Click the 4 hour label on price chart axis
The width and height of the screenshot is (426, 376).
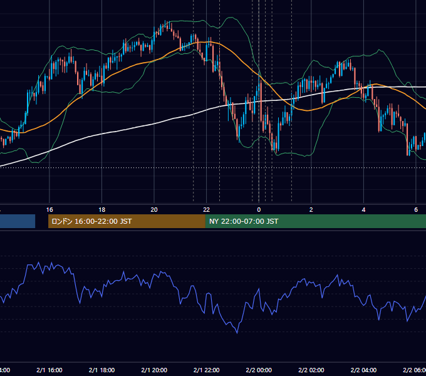pyautogui.click(x=363, y=210)
